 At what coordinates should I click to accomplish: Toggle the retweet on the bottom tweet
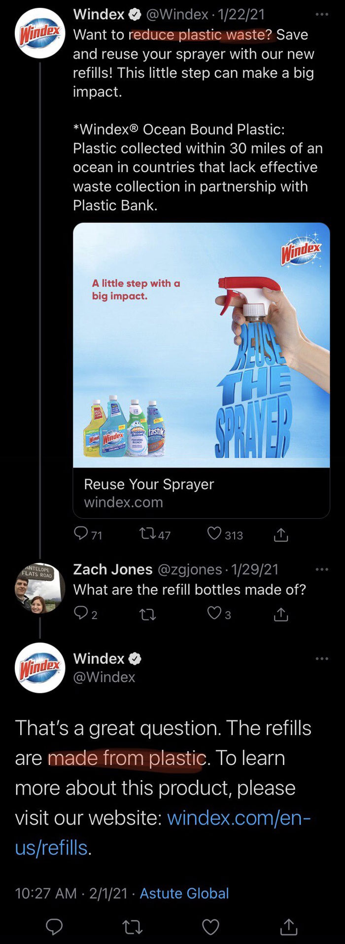[133, 927]
